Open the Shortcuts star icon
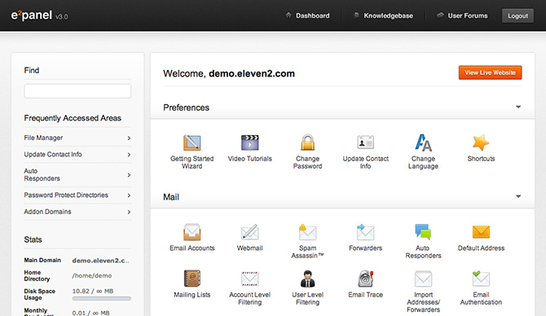Viewport: 546px width, 316px height. pos(481,143)
